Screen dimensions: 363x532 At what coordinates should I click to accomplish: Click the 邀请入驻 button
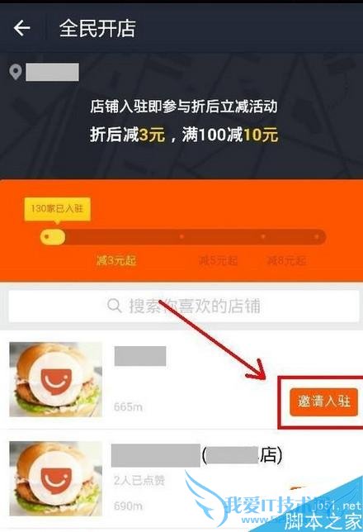pyautogui.click(x=323, y=402)
